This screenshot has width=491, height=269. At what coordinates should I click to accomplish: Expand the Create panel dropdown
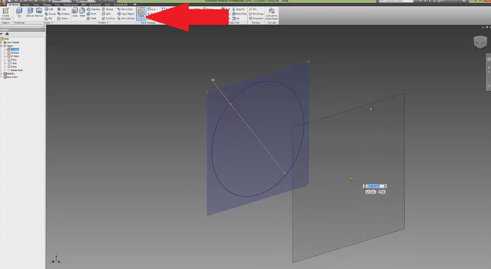[48, 23]
